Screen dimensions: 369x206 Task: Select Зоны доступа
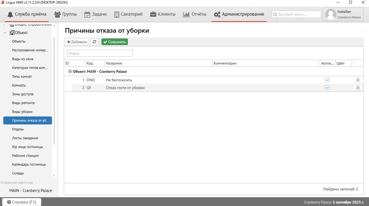(23, 94)
